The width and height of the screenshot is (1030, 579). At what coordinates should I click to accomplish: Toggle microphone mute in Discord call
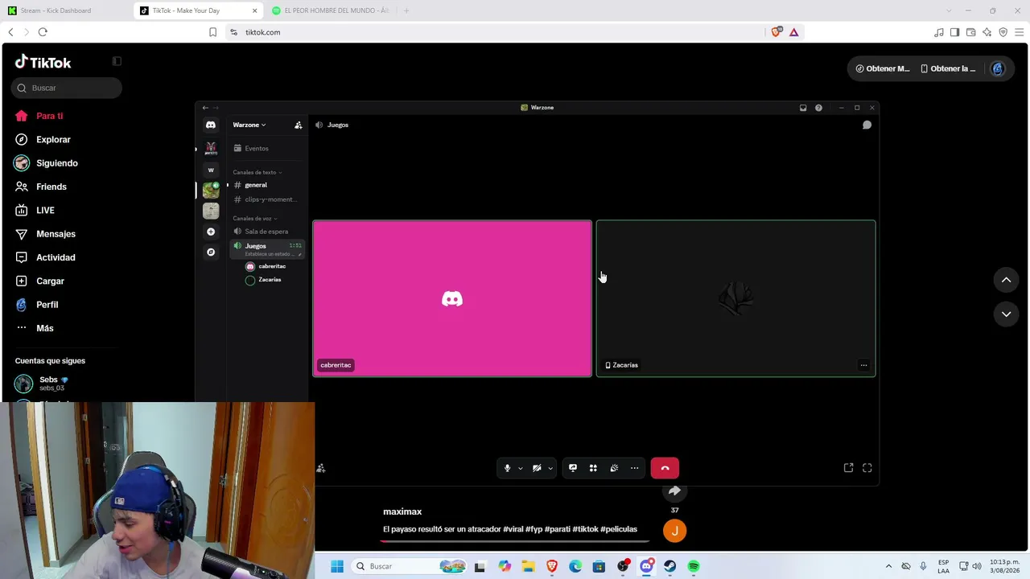tap(507, 468)
